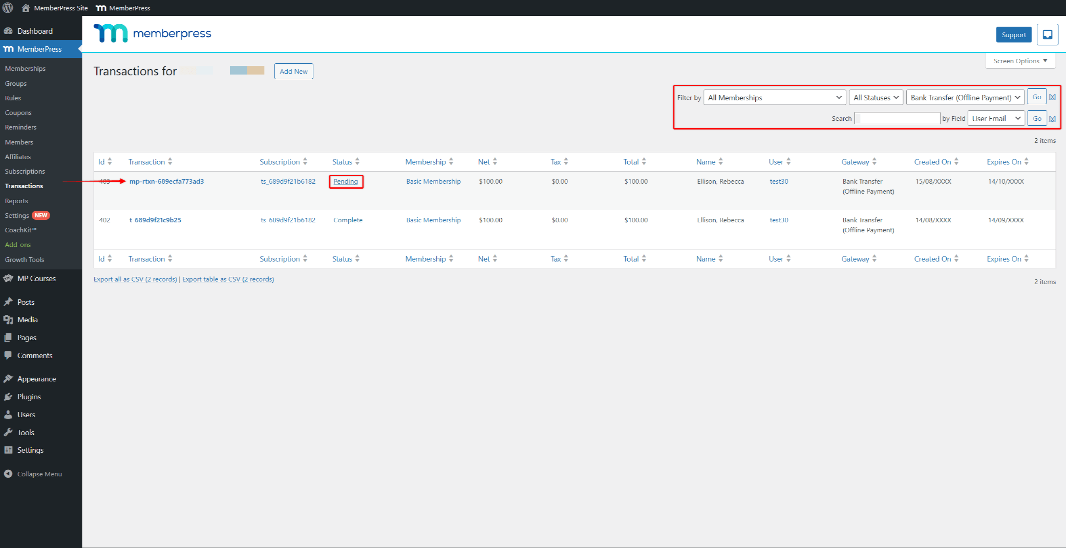Click the home icon for MemberPress Site
1066x548 pixels.
click(x=26, y=8)
